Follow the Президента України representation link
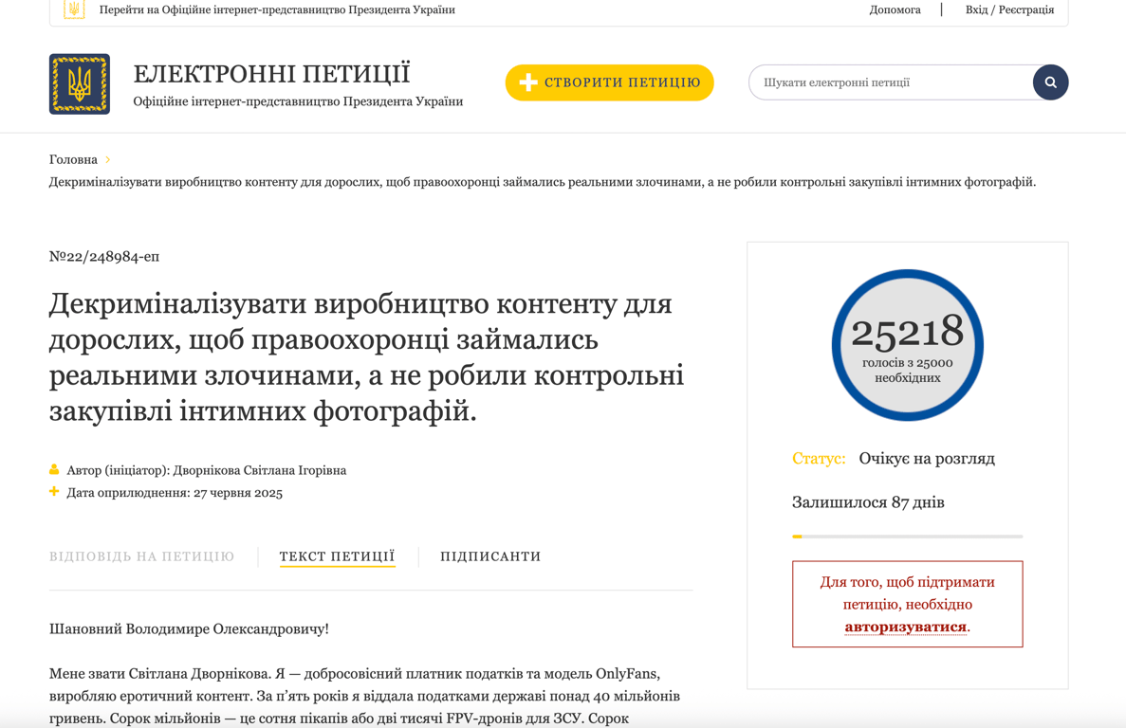The height and width of the screenshot is (728, 1126). coord(273,9)
